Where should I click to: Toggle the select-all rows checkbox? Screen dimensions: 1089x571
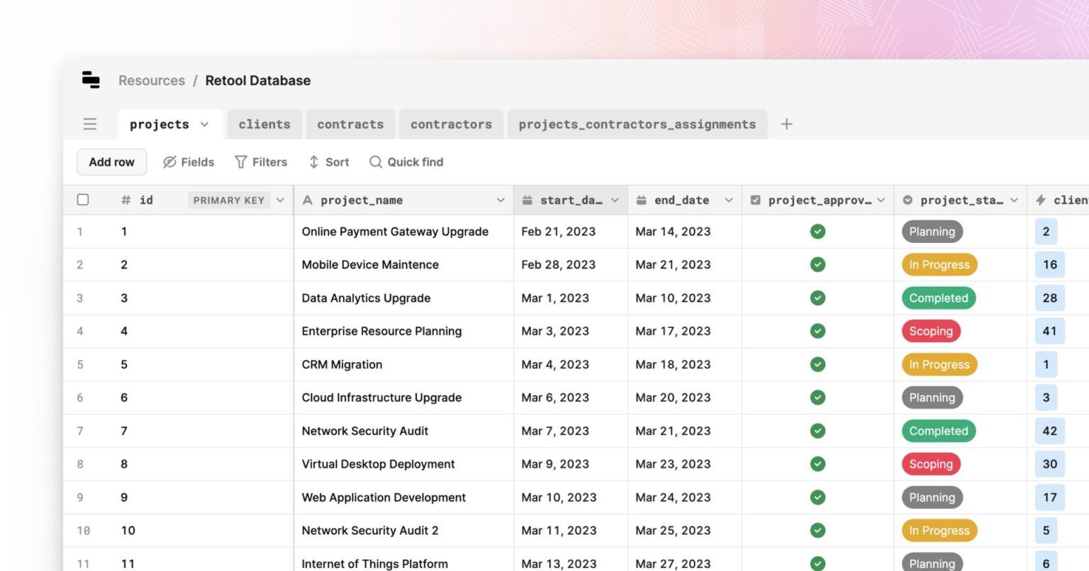[x=83, y=200]
